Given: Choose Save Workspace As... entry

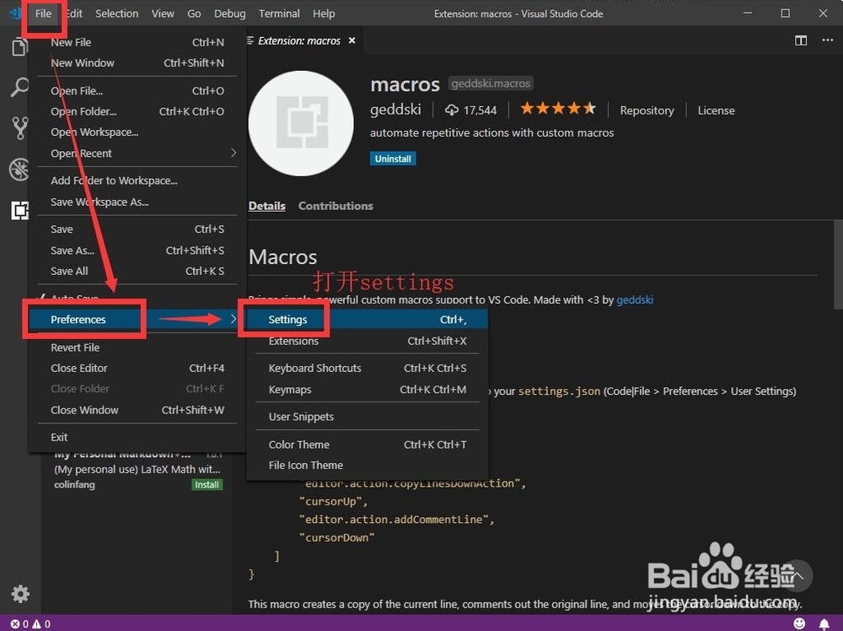Looking at the screenshot, I should (x=137, y=202).
